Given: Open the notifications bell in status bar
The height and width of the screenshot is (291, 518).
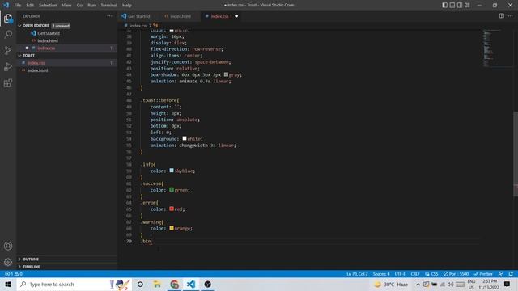Looking at the screenshot, I should pos(511,274).
